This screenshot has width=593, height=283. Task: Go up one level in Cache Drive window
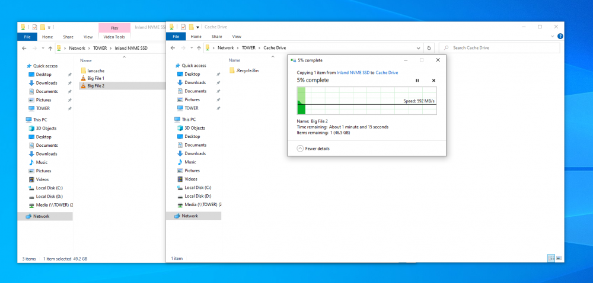tap(199, 48)
